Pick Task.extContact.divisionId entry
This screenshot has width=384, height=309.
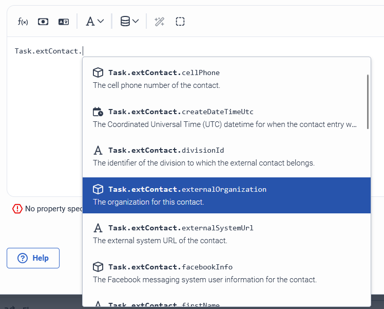[226, 156]
